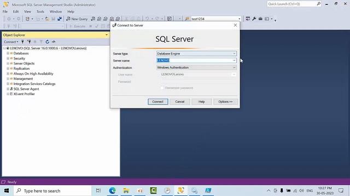Click the Solution Explorer window icon in toolbar
The image size is (350, 196).
click(248, 19)
